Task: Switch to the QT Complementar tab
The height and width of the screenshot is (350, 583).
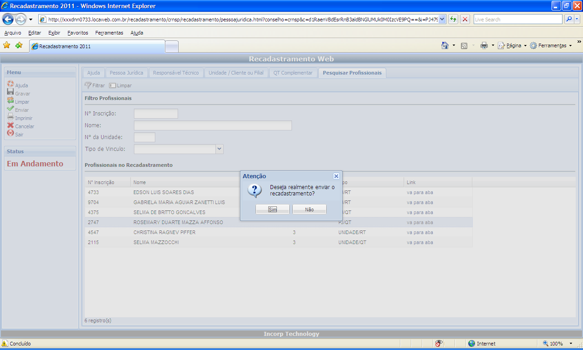Action: [x=293, y=73]
